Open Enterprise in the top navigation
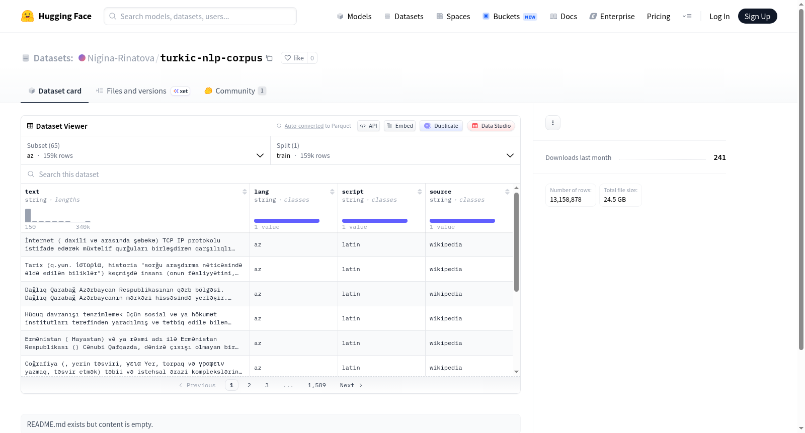 coord(612,16)
